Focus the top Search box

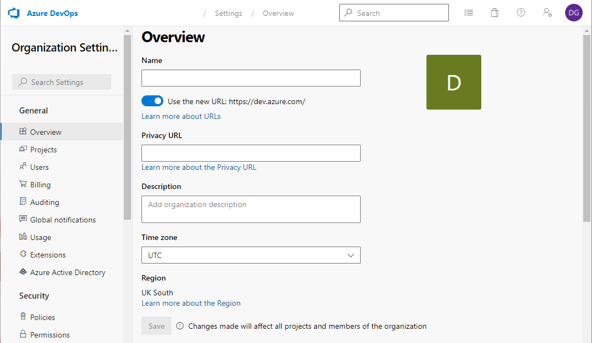394,13
